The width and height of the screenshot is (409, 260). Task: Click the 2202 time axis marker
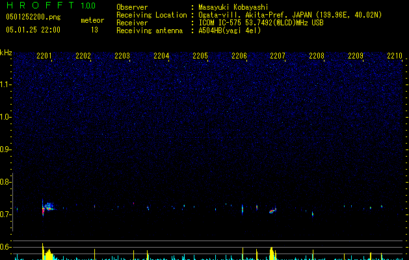[83, 55]
